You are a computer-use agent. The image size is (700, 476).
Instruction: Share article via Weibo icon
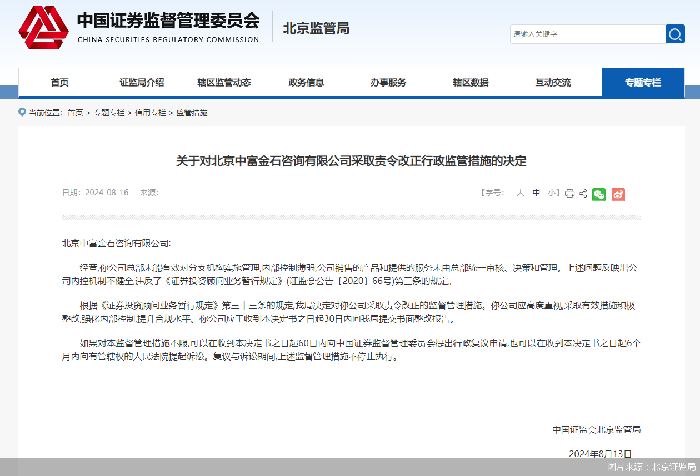(x=618, y=194)
